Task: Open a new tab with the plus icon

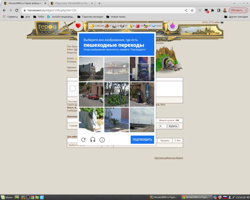Action: click(x=99, y=3)
